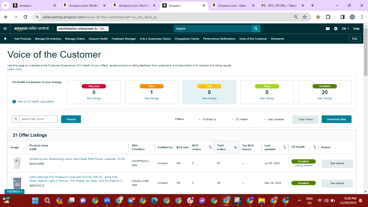The image size is (368, 207).
Task: Click the Edit button in navigation bar
Action: tap(355, 39)
